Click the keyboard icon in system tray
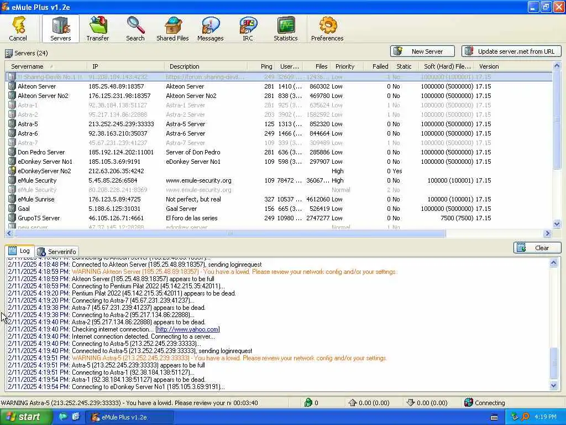Screen dimensions: 566x425 click(x=494, y=417)
